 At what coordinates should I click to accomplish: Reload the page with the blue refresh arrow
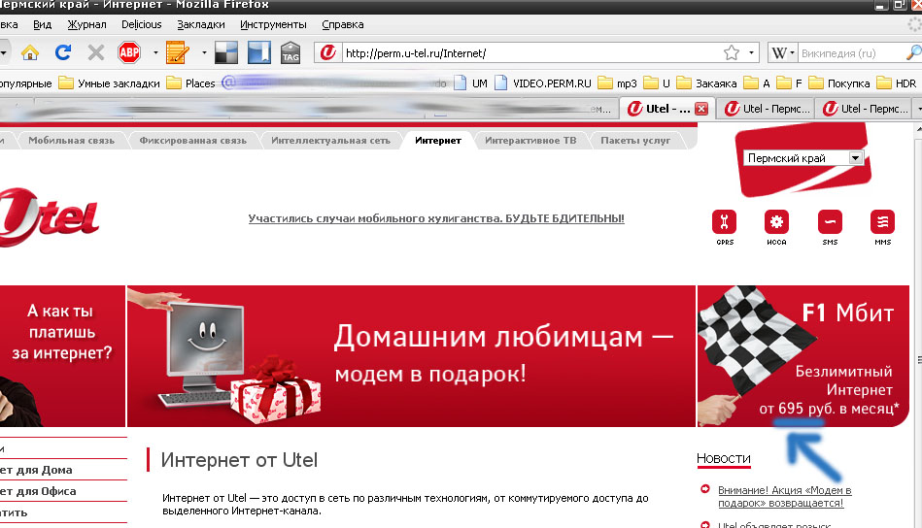63,52
